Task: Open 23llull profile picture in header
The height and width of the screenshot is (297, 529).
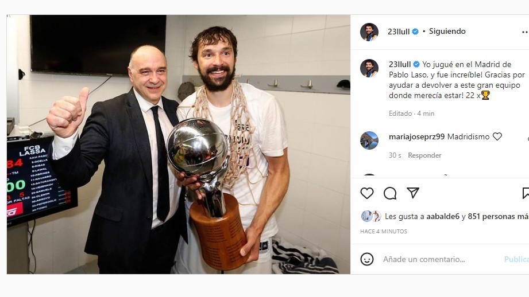Action: [x=369, y=32]
